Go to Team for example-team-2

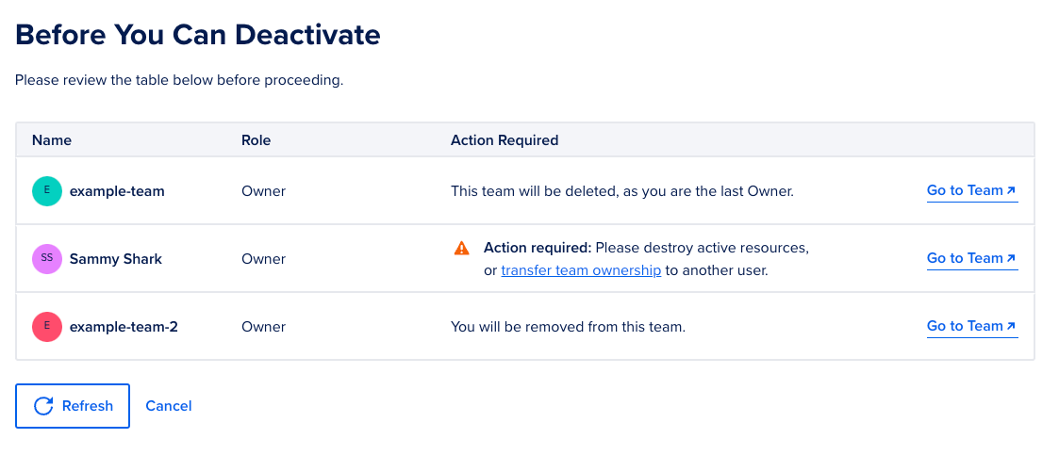(x=965, y=326)
